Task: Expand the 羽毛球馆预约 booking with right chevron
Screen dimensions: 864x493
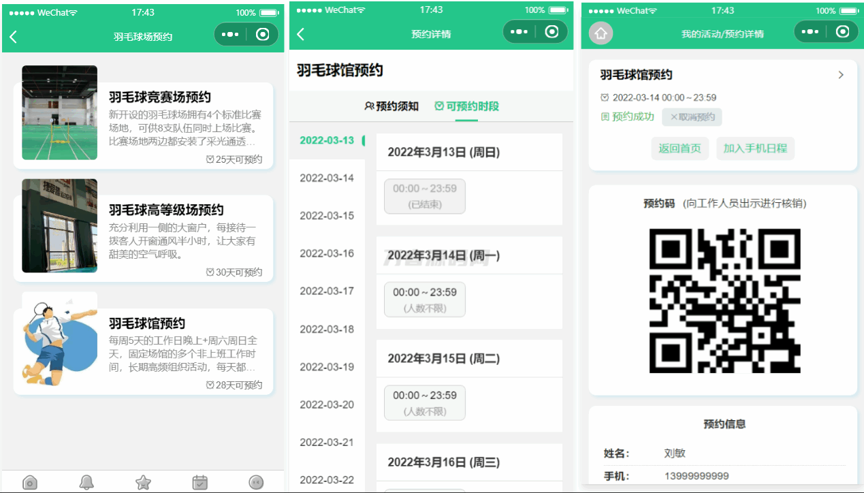Action: click(x=841, y=75)
